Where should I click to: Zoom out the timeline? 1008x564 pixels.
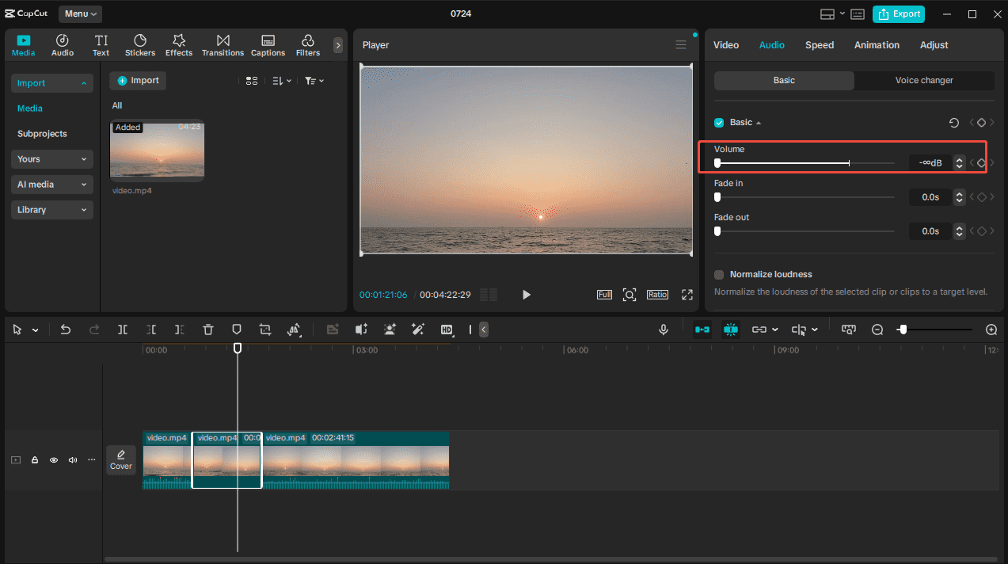(877, 330)
